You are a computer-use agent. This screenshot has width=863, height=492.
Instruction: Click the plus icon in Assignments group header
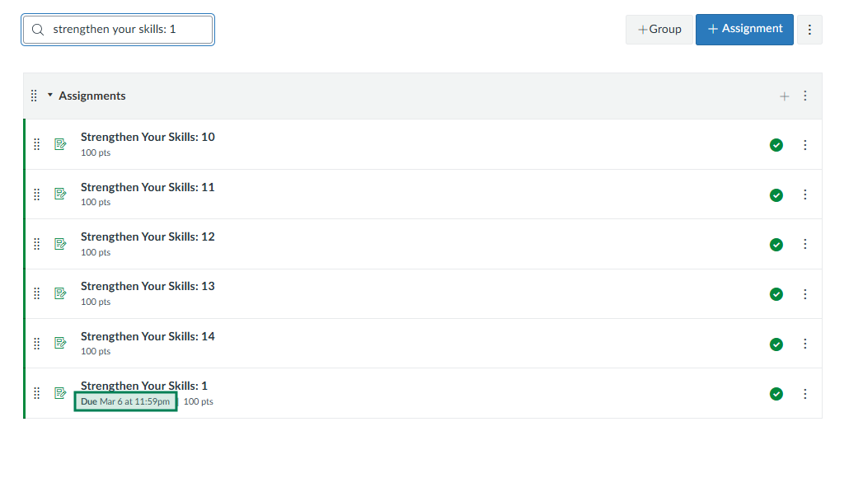click(784, 96)
